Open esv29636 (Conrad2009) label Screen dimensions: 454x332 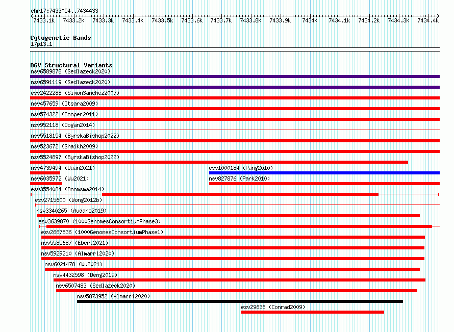coord(273,307)
